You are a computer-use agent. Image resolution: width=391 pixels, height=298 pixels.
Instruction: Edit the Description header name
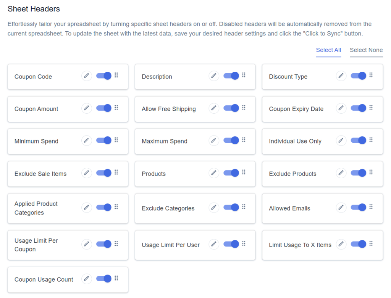pyautogui.click(x=214, y=76)
